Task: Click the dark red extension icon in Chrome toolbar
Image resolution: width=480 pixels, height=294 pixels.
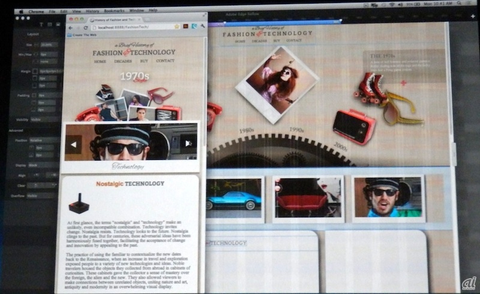Action: click(x=185, y=26)
